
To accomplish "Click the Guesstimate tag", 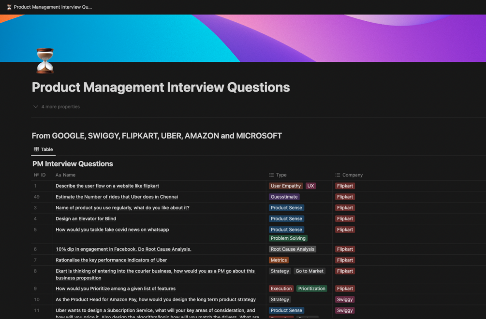I will pos(284,197).
